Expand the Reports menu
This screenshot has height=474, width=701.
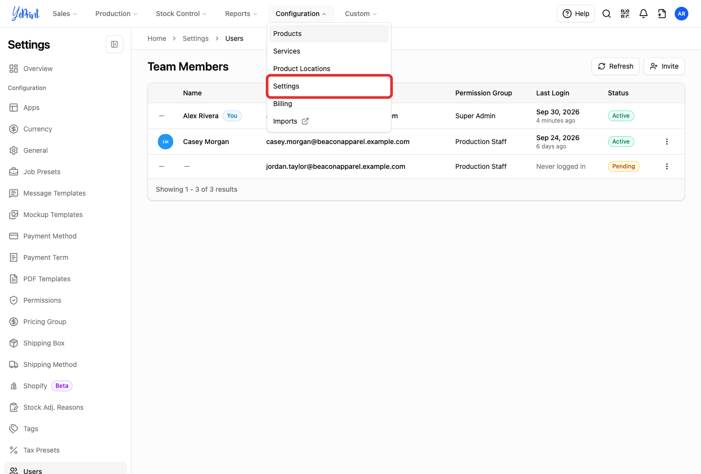tap(241, 14)
